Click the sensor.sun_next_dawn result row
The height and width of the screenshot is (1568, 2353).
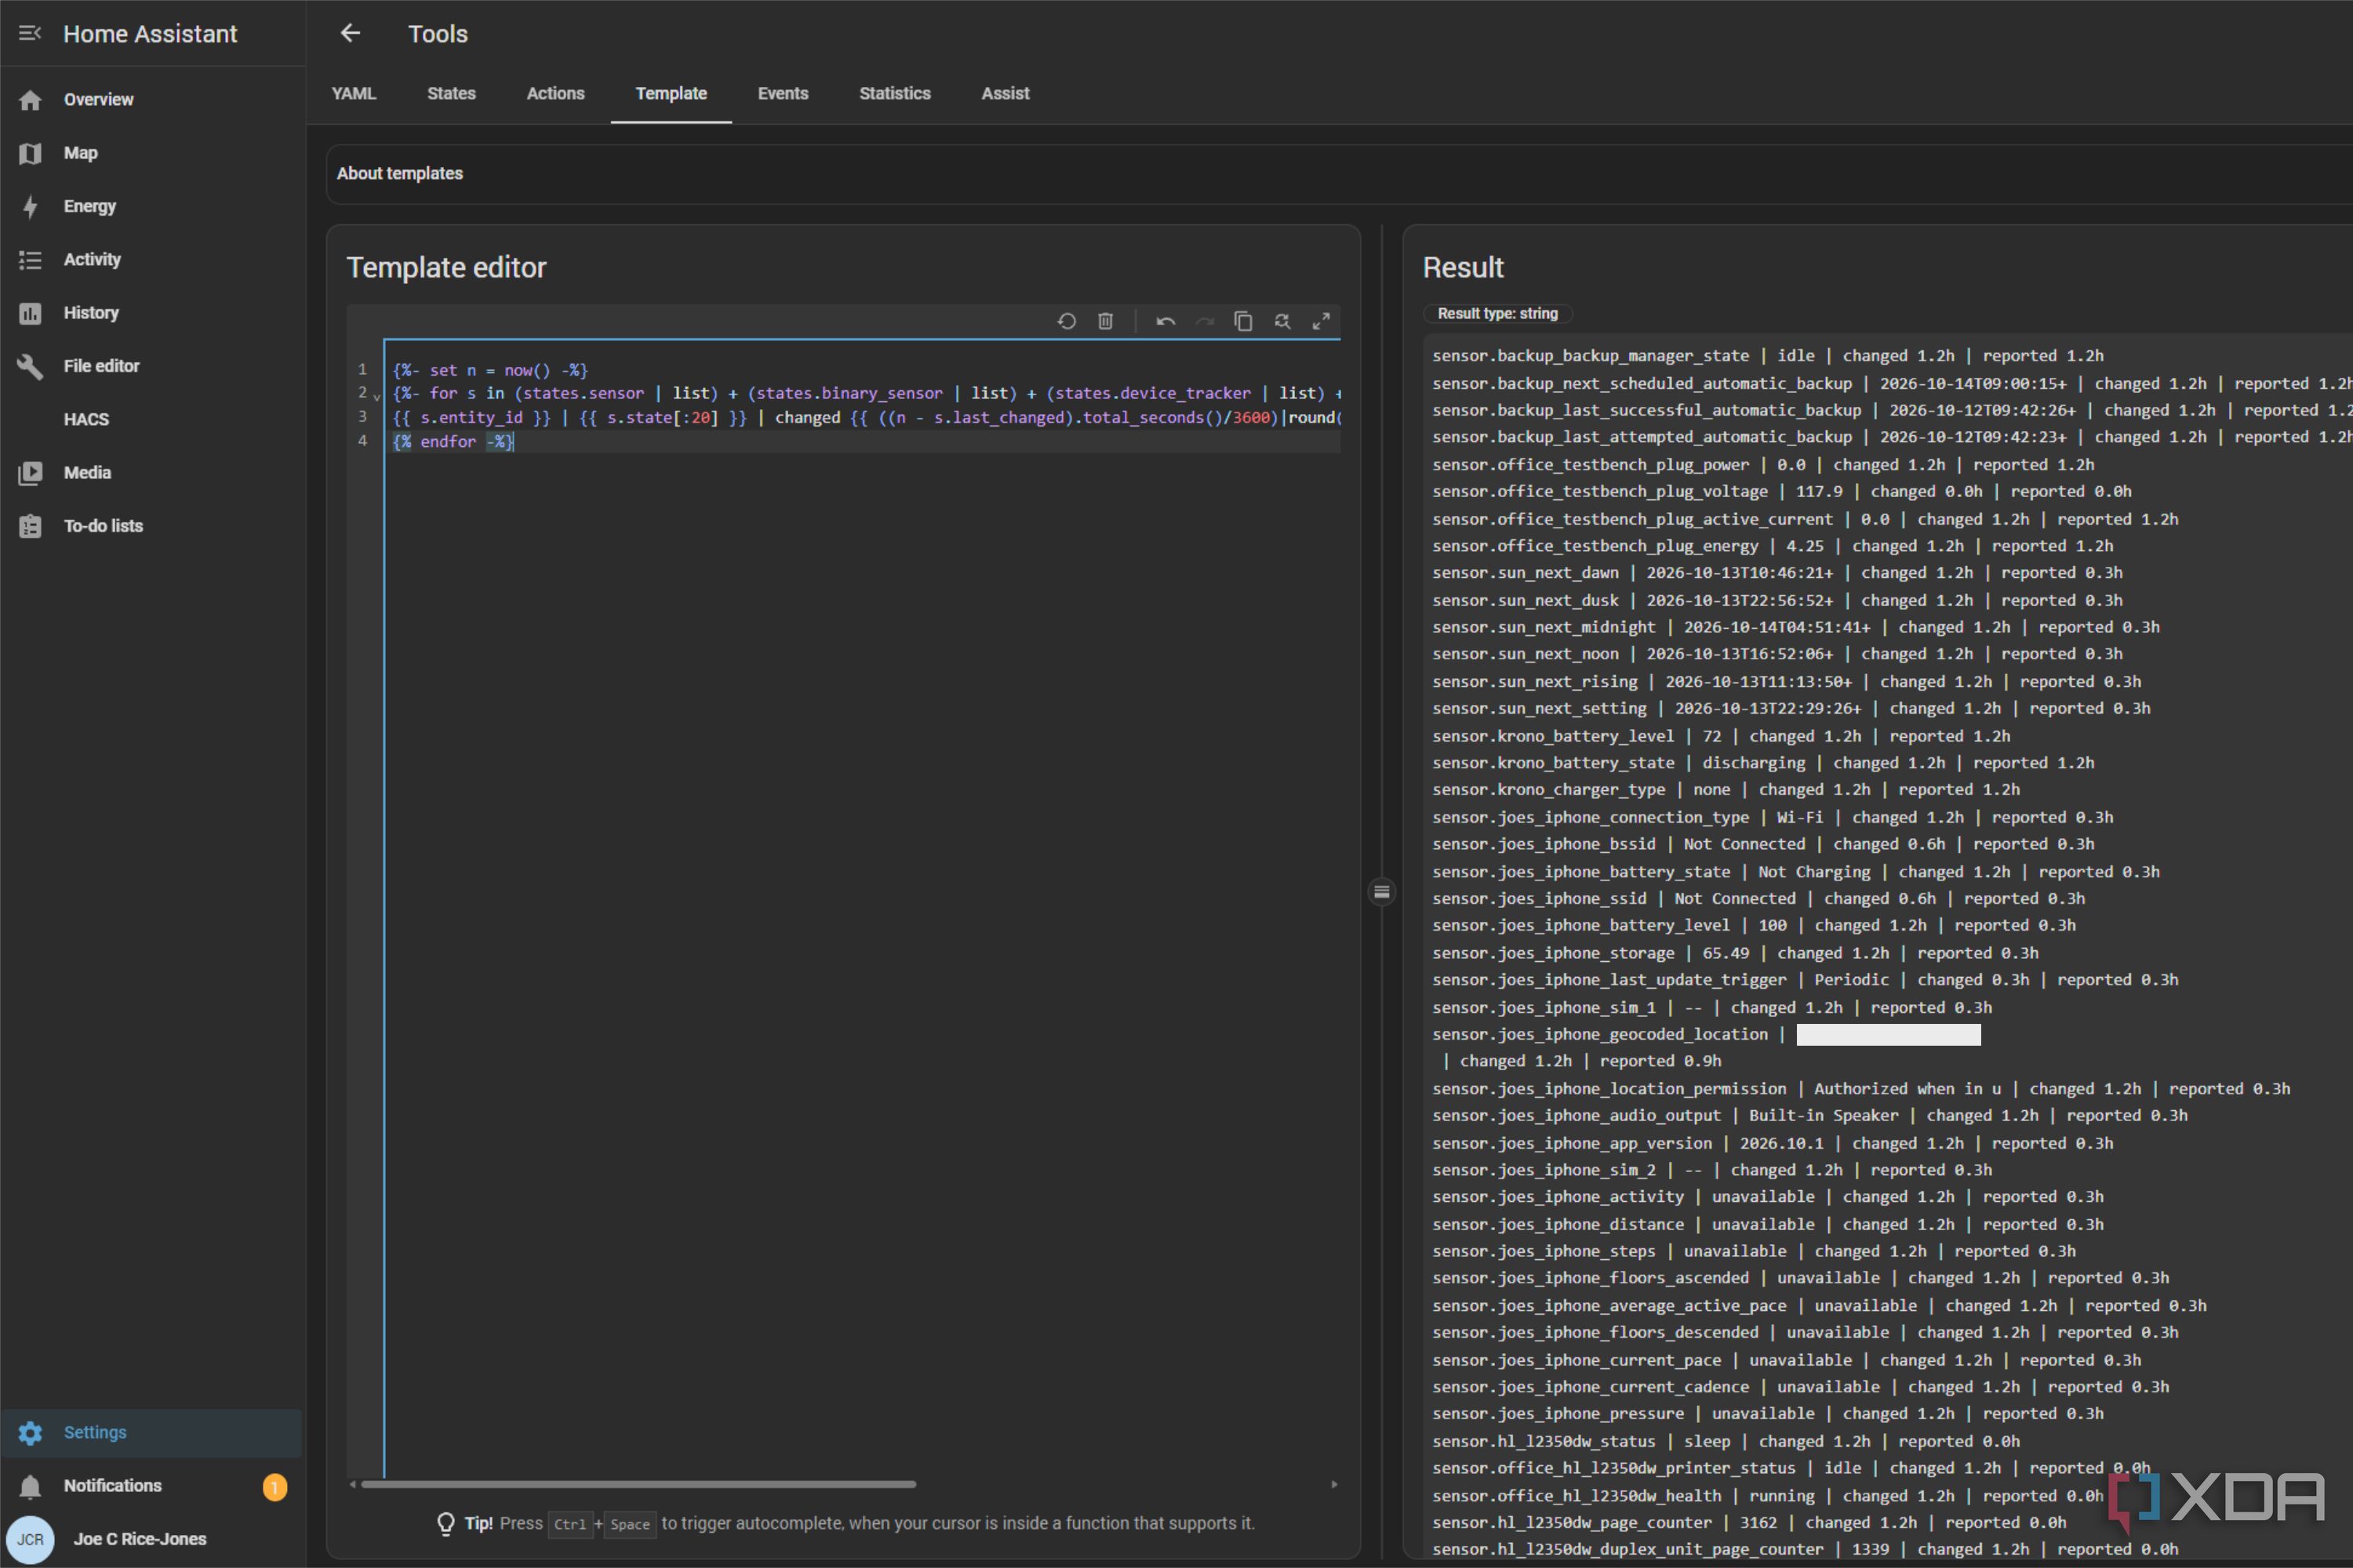point(1777,573)
